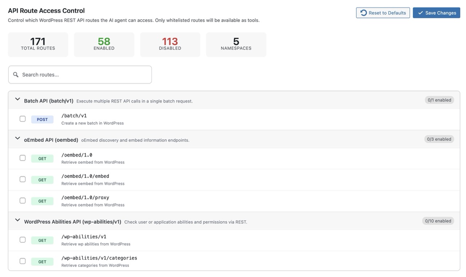Click the 0/10 enabled badge
466x277 pixels.
pyautogui.click(x=439, y=221)
